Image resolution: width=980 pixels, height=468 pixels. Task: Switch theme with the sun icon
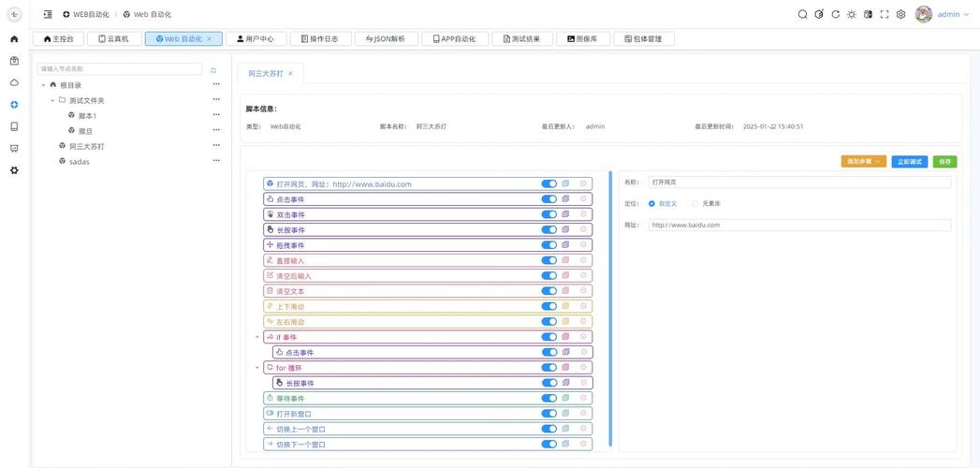pos(851,14)
